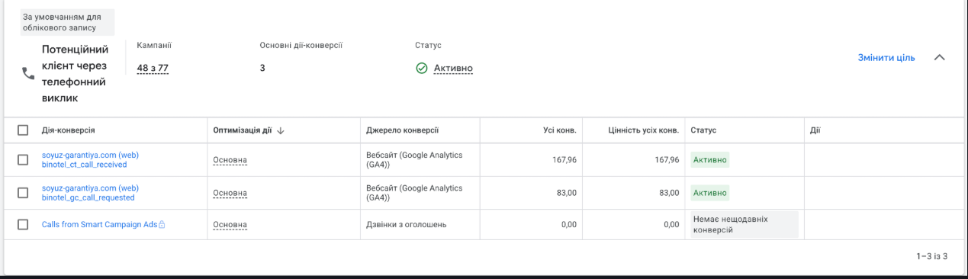Click Дзвінки з оголошень source cell
The height and width of the screenshot is (279, 968).
coord(407,225)
